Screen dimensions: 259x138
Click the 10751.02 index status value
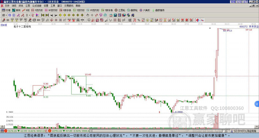(x=57, y=131)
